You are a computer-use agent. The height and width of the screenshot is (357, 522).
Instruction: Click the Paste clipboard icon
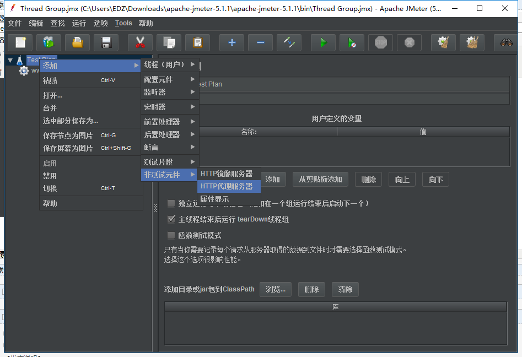pyautogui.click(x=198, y=42)
